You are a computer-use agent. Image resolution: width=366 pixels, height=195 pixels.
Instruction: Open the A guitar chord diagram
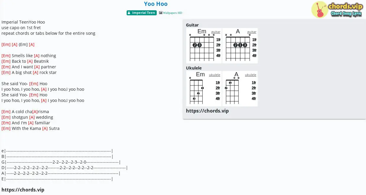coord(240,46)
